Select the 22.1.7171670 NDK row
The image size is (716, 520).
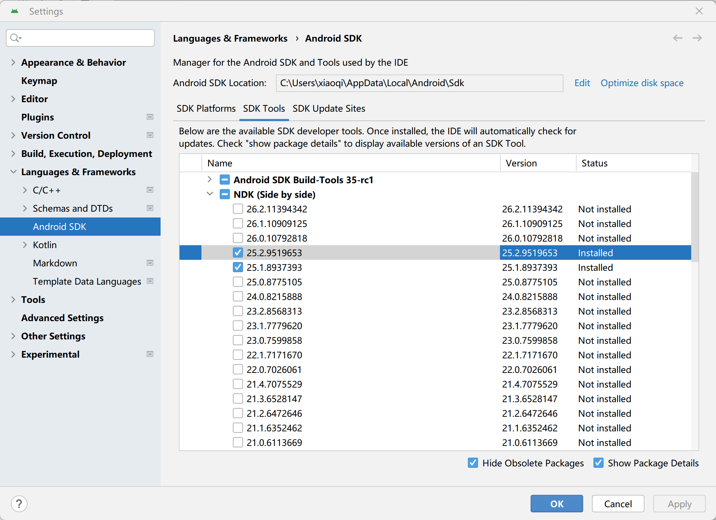435,355
